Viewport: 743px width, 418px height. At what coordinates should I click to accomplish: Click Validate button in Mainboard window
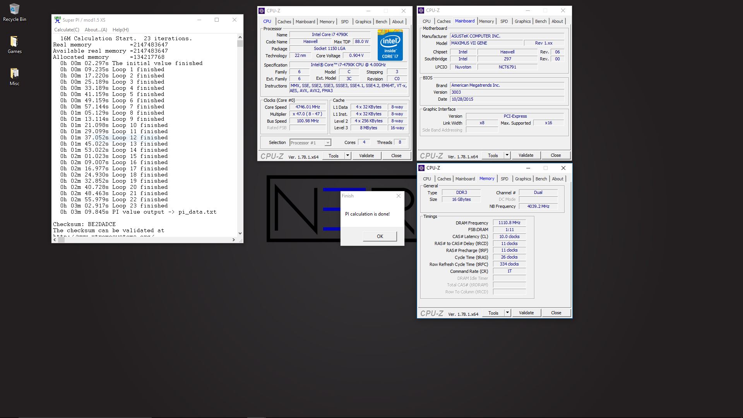[x=526, y=155]
